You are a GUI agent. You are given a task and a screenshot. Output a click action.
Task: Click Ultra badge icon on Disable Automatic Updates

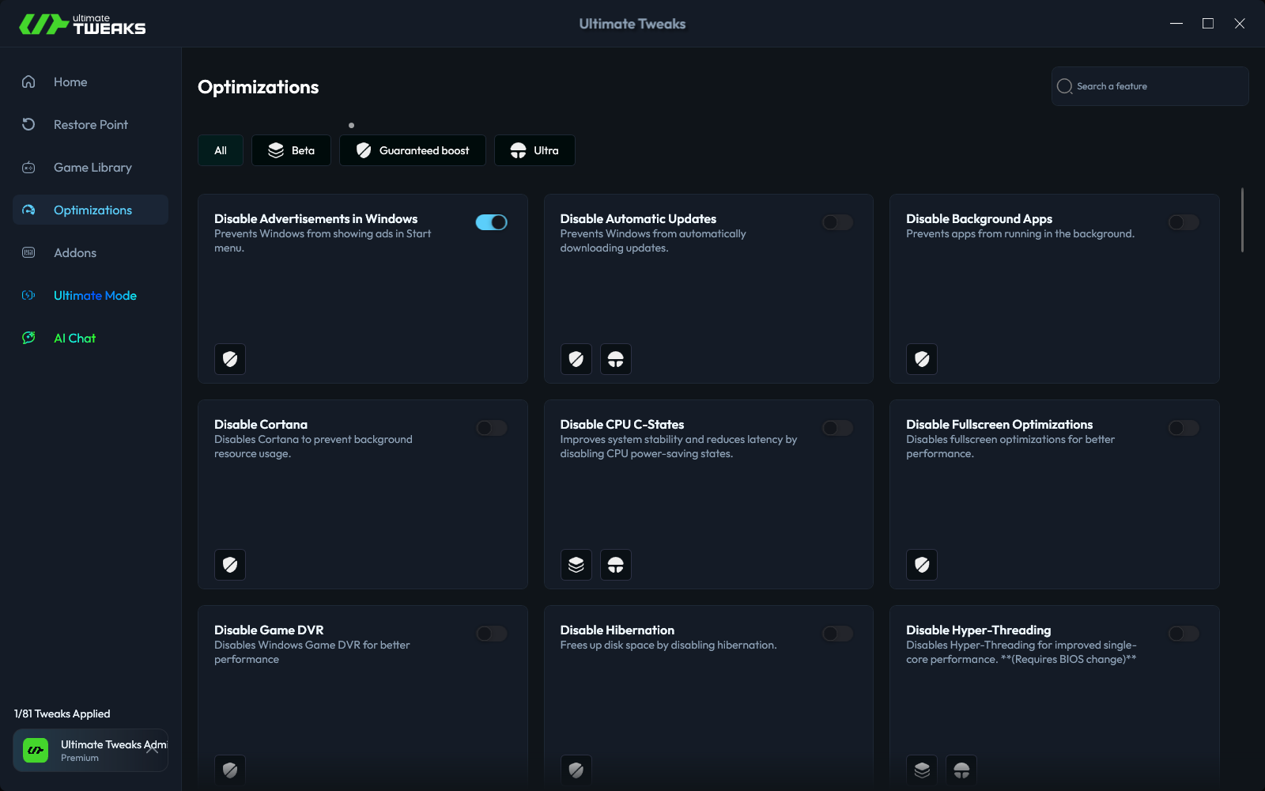(615, 359)
